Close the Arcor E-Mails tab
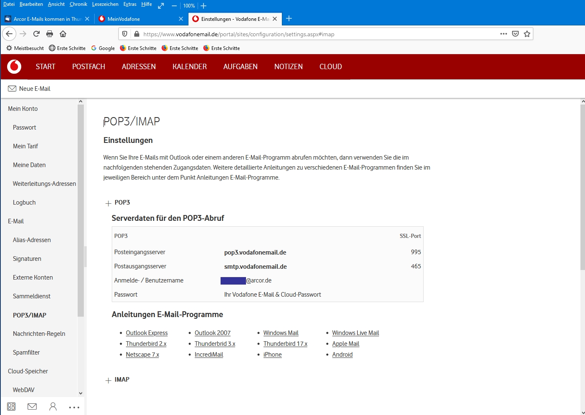585x415 pixels. pyautogui.click(x=87, y=19)
